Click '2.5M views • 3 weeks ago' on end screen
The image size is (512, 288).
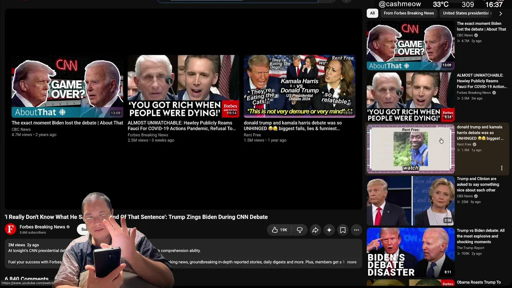(x=151, y=140)
